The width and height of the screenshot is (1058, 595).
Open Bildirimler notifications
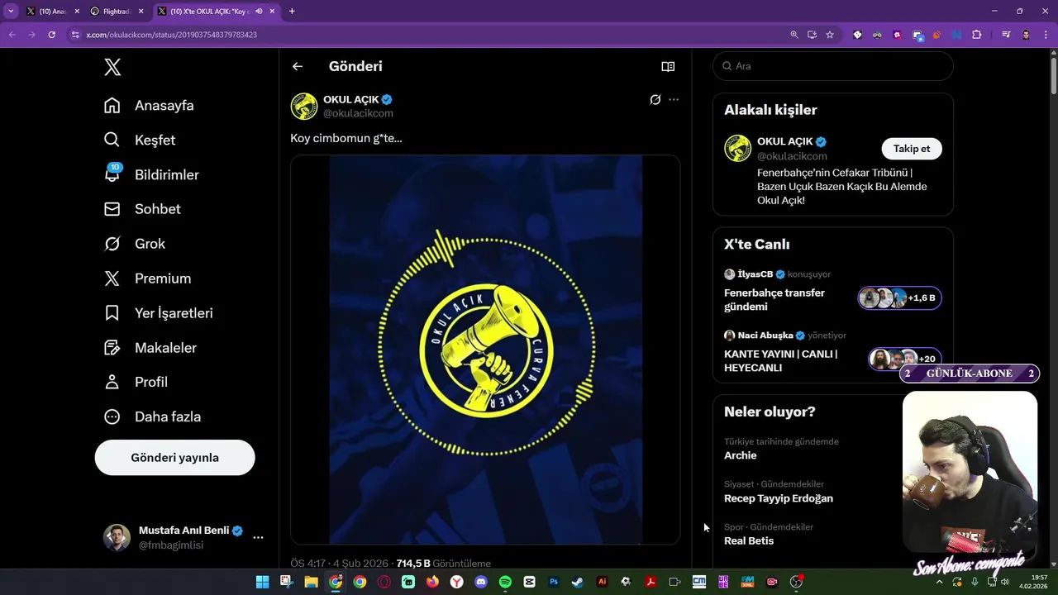151,175
